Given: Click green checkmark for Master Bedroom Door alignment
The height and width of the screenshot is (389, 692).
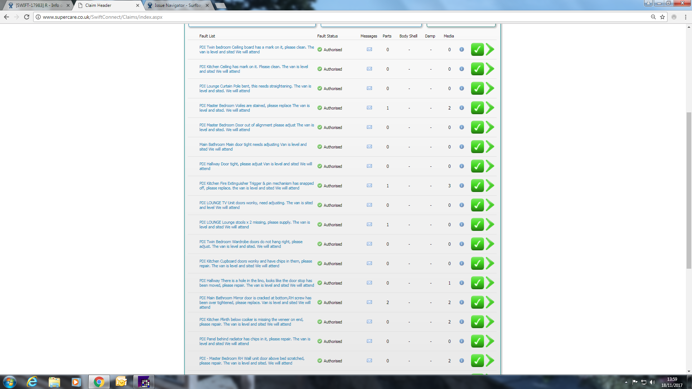Looking at the screenshot, I should [477, 128].
